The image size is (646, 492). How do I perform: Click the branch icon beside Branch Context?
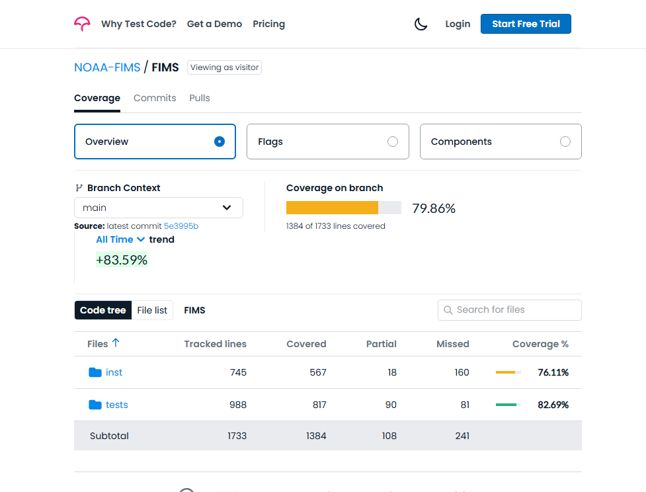point(79,188)
